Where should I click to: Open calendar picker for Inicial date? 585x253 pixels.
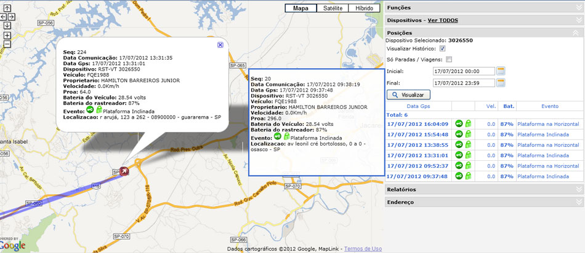[501, 71]
